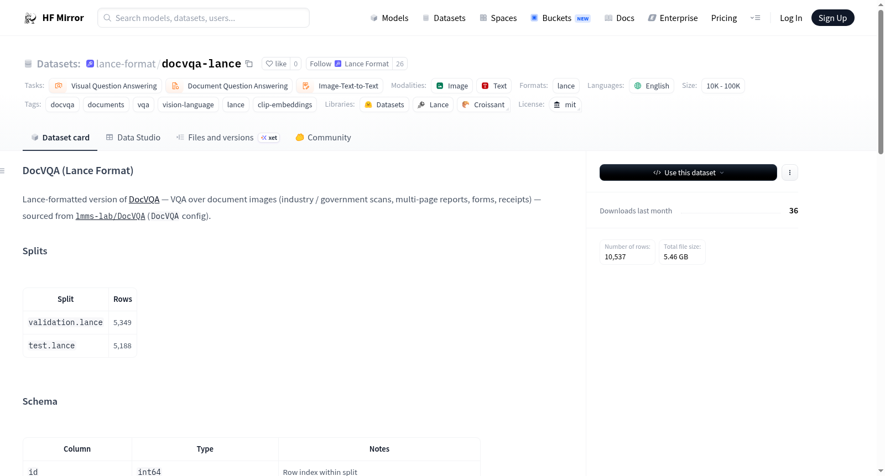
Task: Open Buckets in the top navigation
Action: (x=560, y=18)
